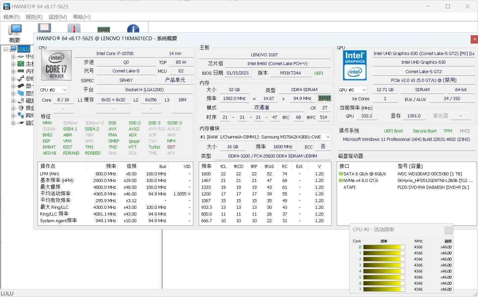The width and height of the screenshot is (478, 297).
Task: Click the TPM label
Action: coord(448,131)
